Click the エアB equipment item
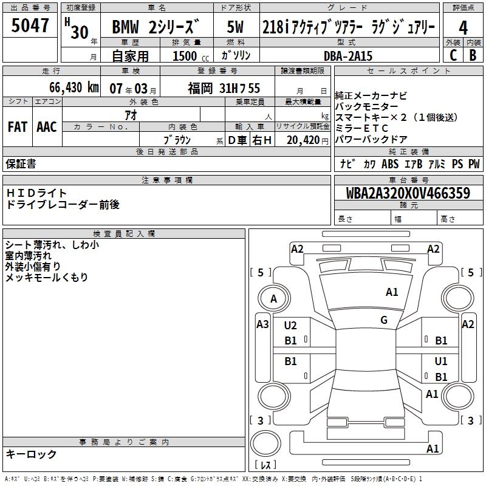Image resolution: width=486 pixels, height=486 pixels. pos(414,164)
